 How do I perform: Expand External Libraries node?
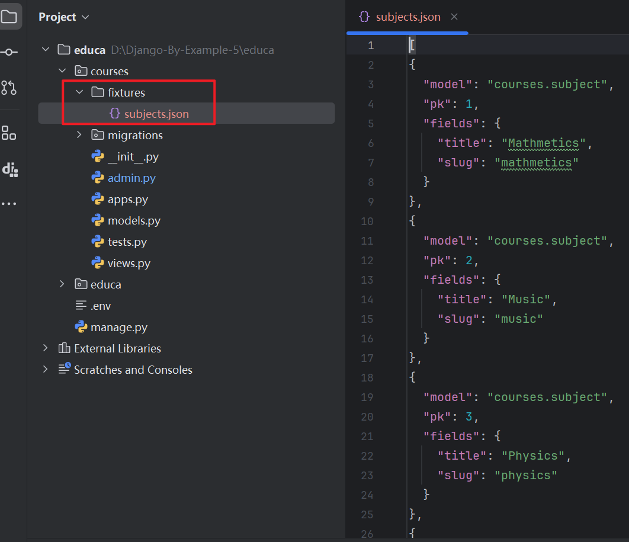tap(46, 348)
